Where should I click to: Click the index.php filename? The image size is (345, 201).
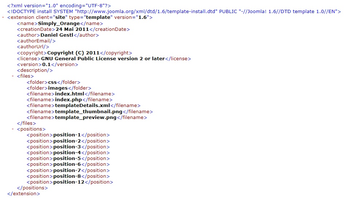click(x=68, y=100)
